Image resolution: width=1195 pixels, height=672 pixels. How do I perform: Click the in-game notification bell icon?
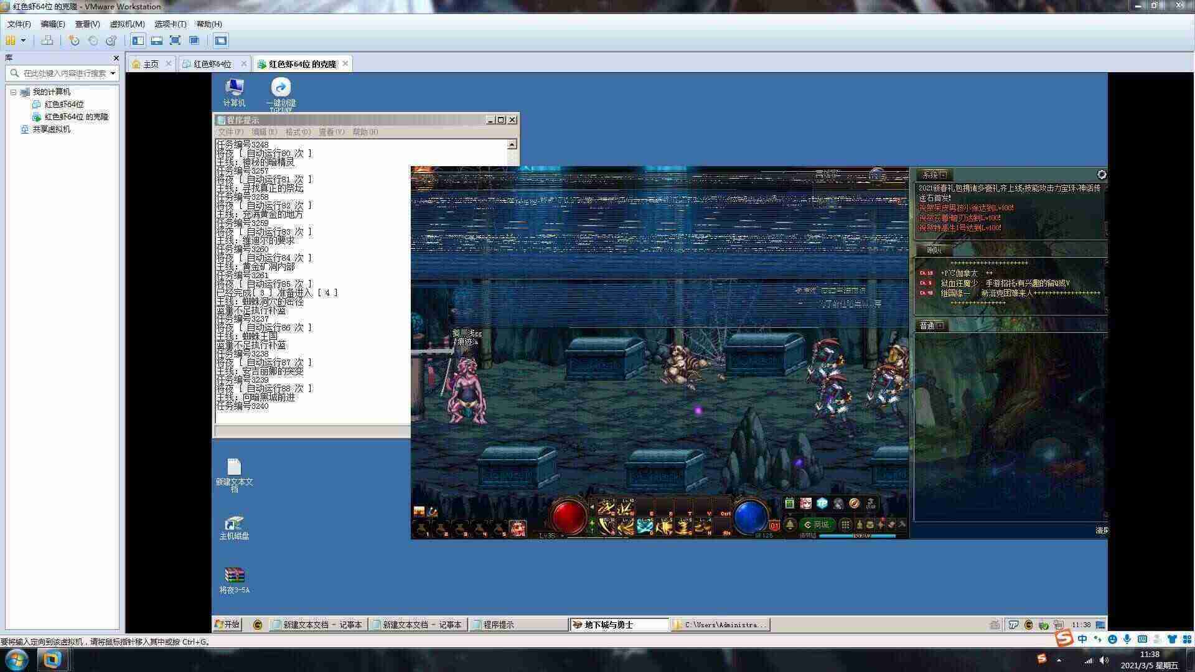[790, 525]
